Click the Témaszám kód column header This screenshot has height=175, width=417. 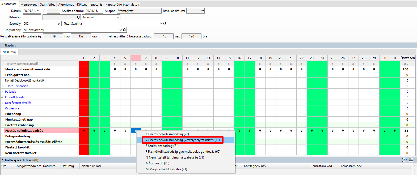coord(325,166)
